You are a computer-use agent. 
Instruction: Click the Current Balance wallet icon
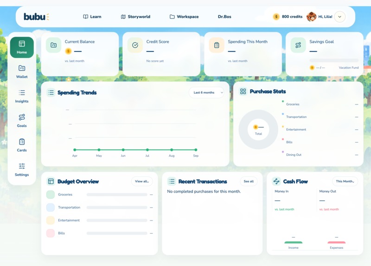tap(53, 45)
